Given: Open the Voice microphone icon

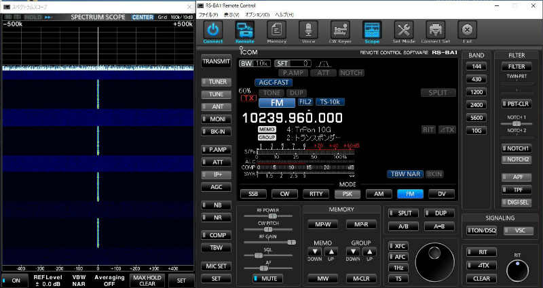Looking at the screenshot, I should [x=308, y=30].
